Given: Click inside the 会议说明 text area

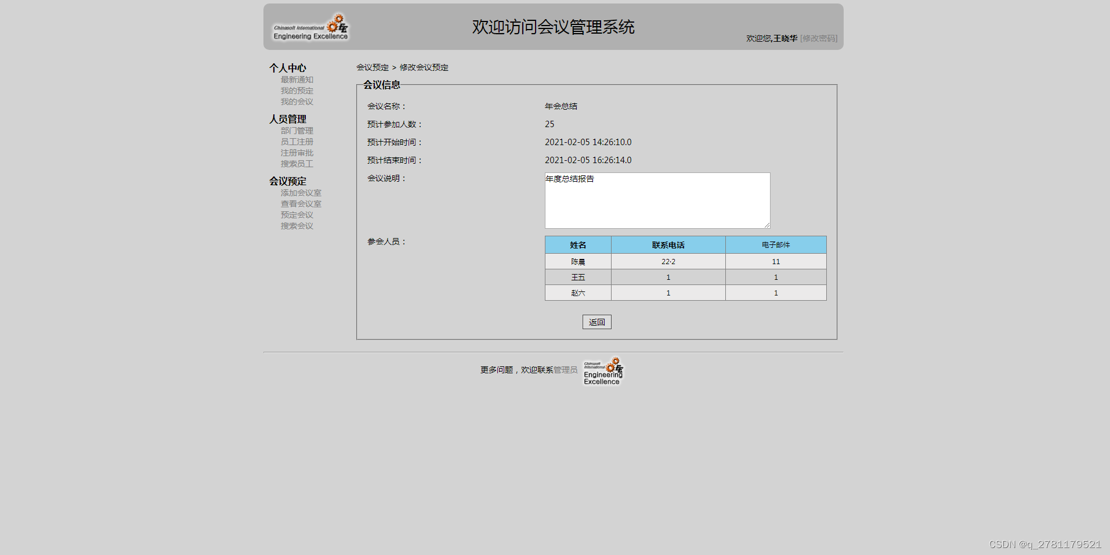Looking at the screenshot, I should pos(657,200).
